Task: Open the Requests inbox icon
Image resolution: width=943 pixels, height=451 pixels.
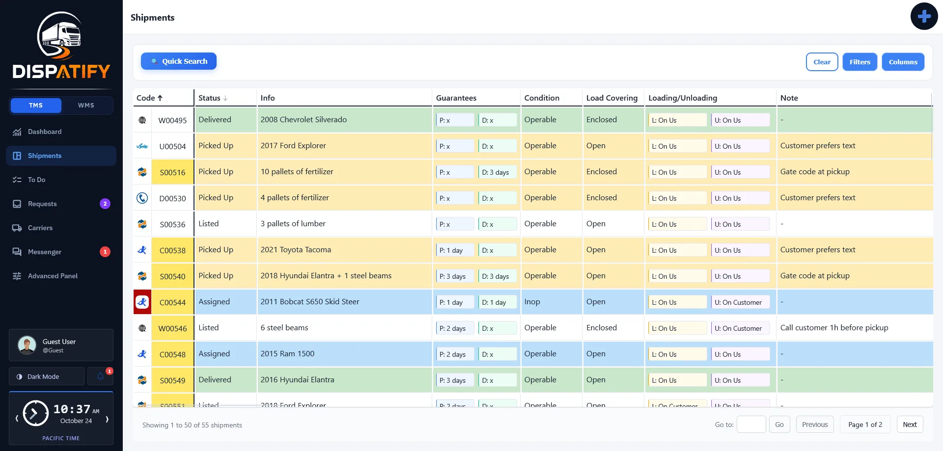Action: [x=17, y=204]
